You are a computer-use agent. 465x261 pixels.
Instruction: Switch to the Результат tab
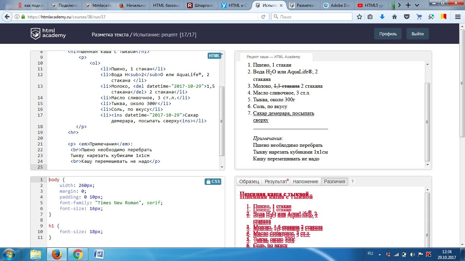point(277,181)
